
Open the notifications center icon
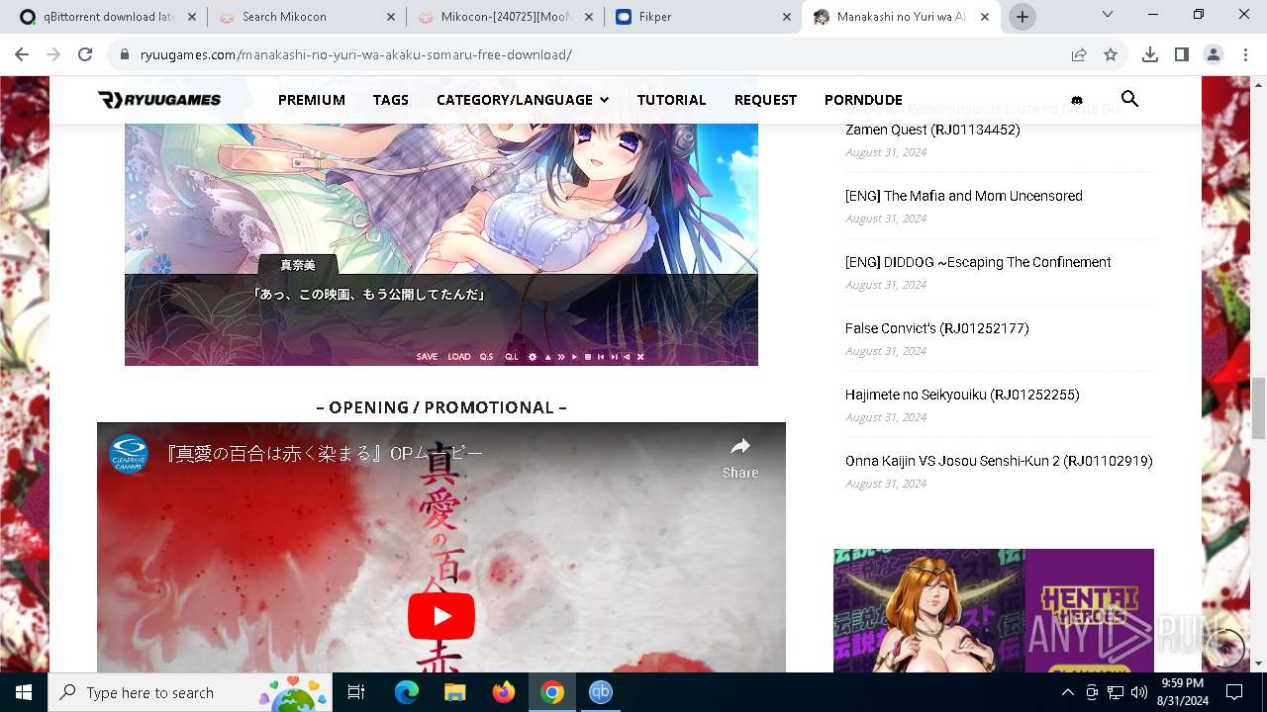pos(1234,692)
